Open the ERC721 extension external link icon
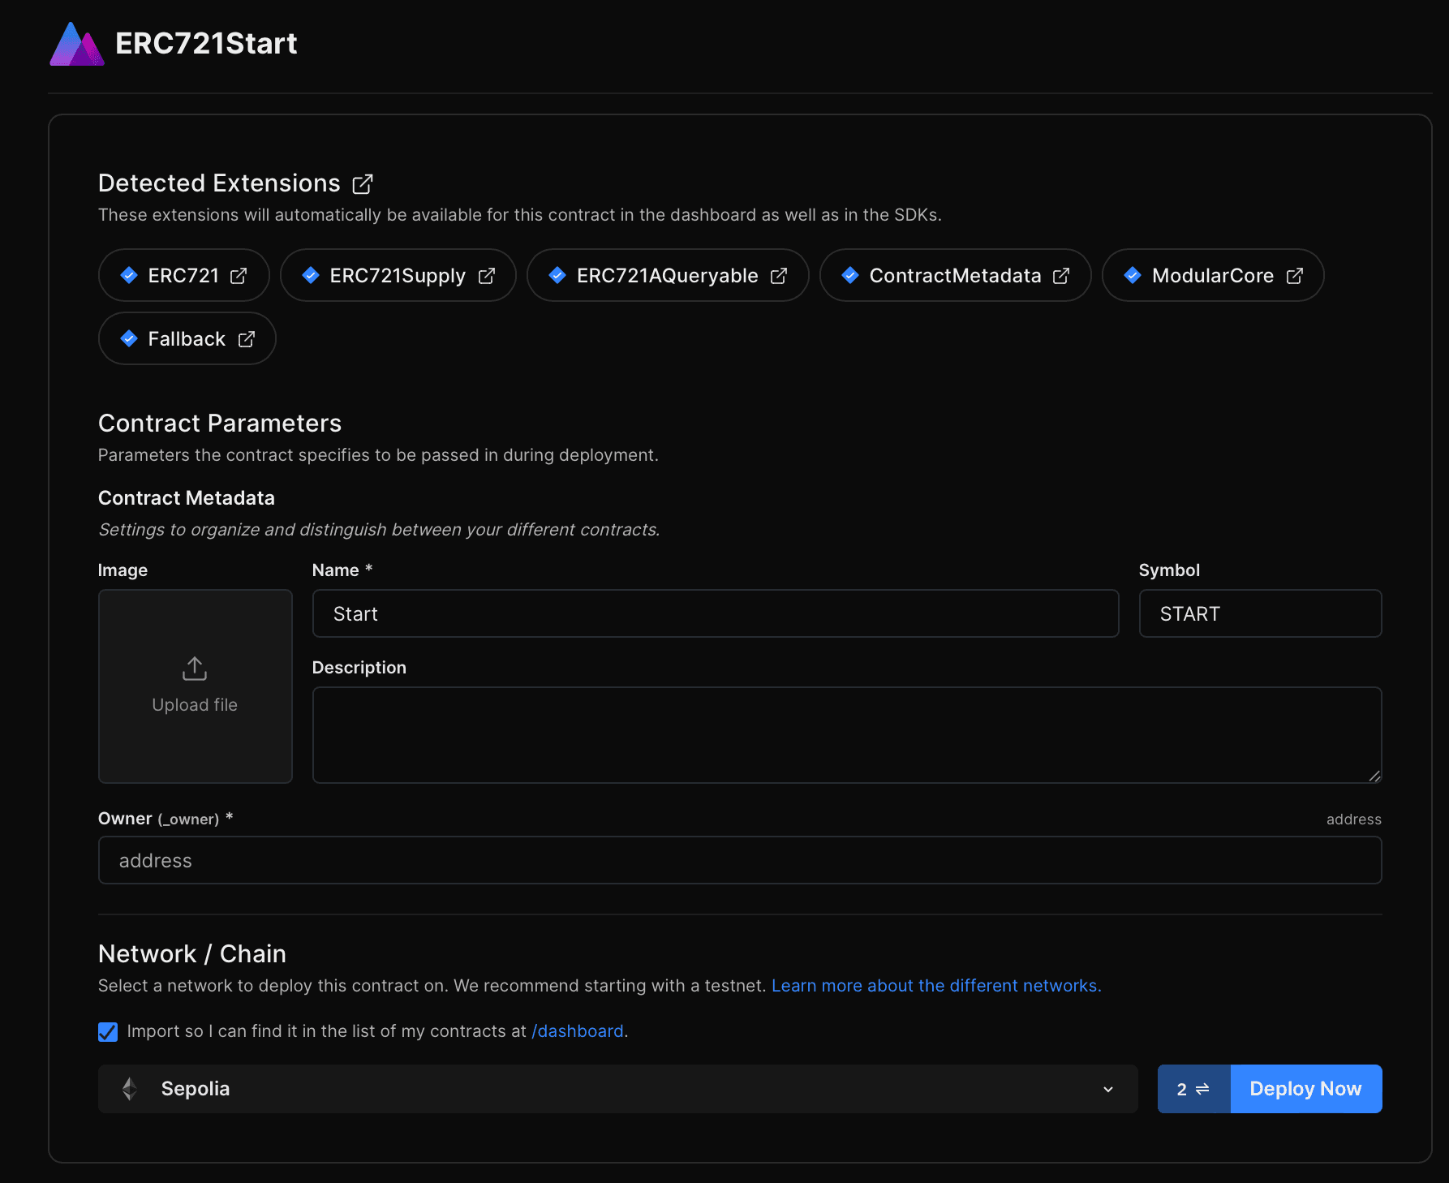Screen dimensions: 1449x1183 239,276
